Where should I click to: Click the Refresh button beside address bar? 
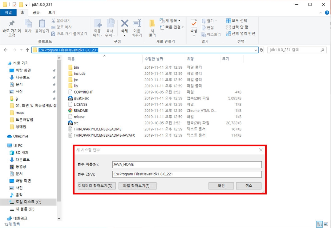pos(261,50)
